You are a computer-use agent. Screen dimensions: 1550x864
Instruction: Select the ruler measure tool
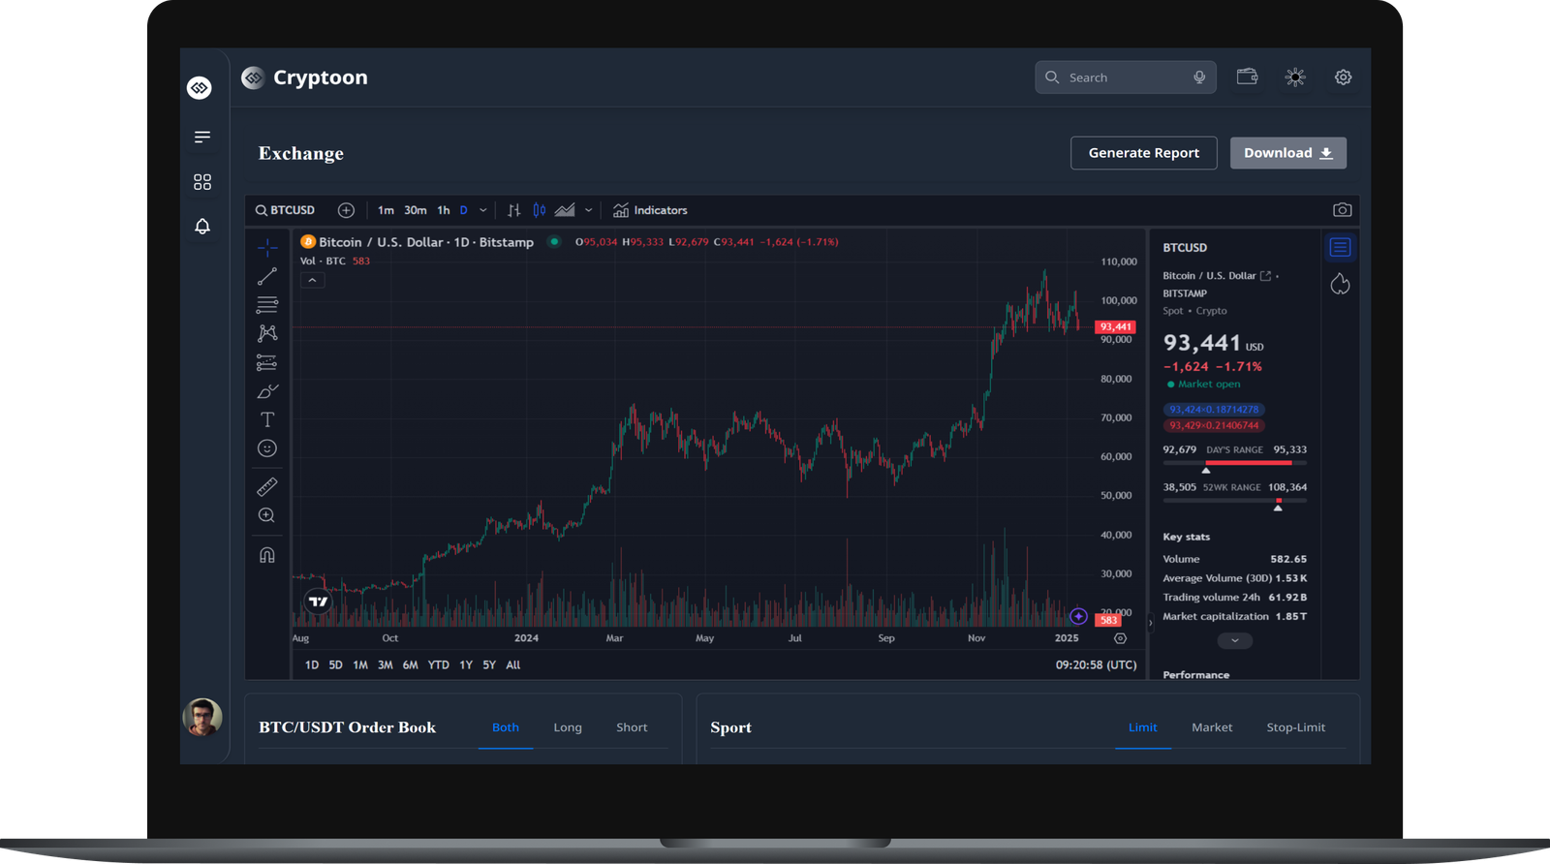click(267, 487)
